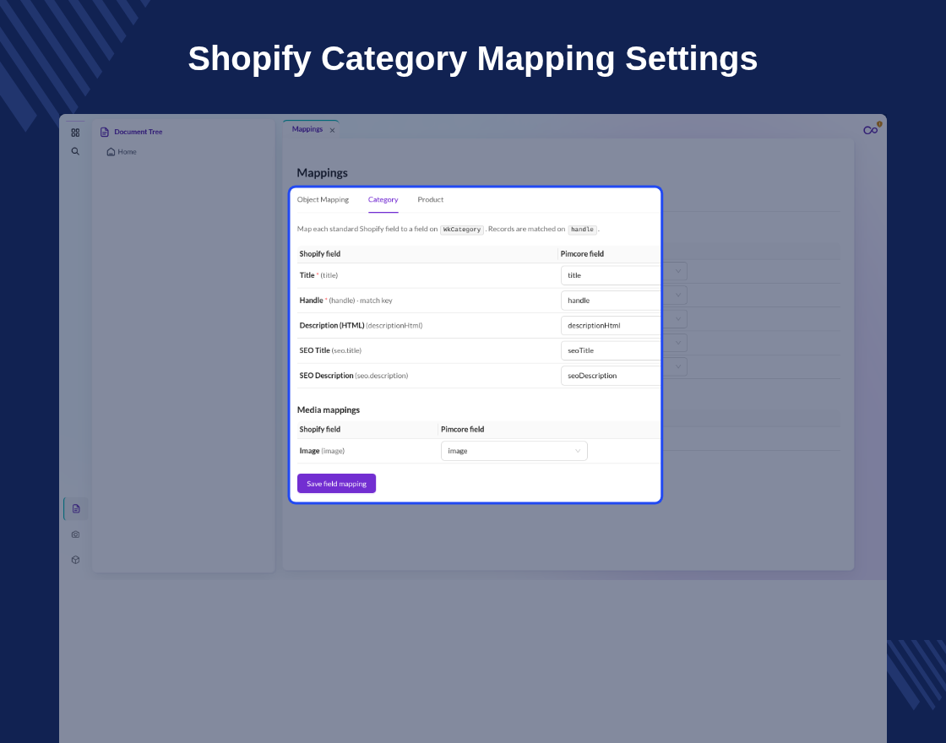
Task: Click the Image (image) row label
Action: (x=322, y=451)
